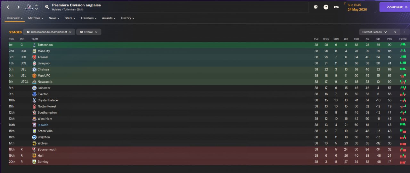This screenshot has width=410, height=173.
Task: Open the trophy icon beside the help icon
Action: point(316,7)
